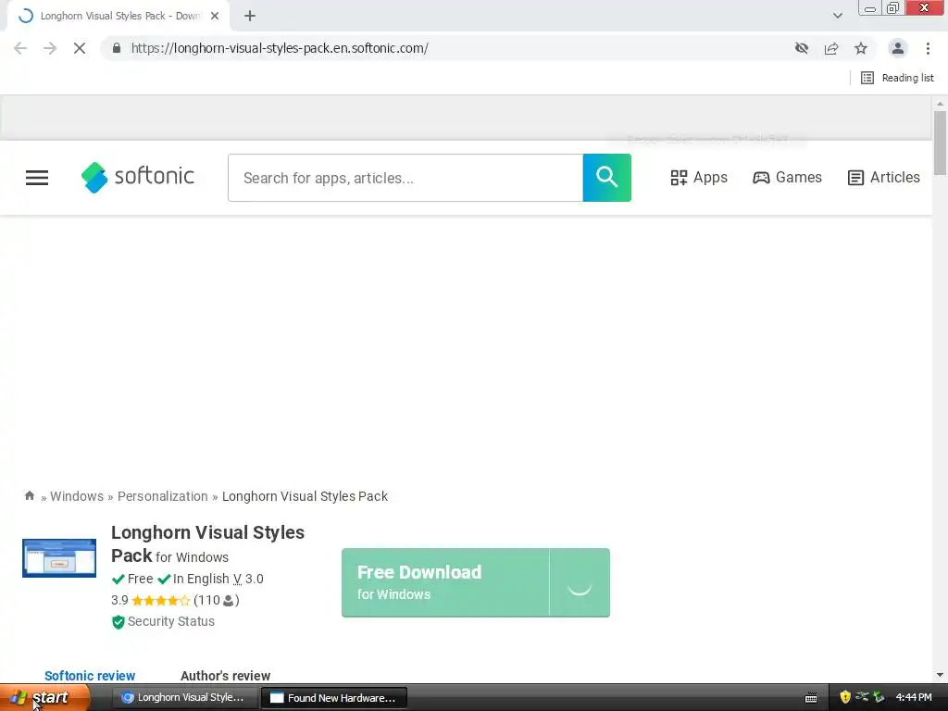Click the Longhorn Visual Styles Pack thumbnail
Viewport: 948px width, 711px height.
[59, 558]
